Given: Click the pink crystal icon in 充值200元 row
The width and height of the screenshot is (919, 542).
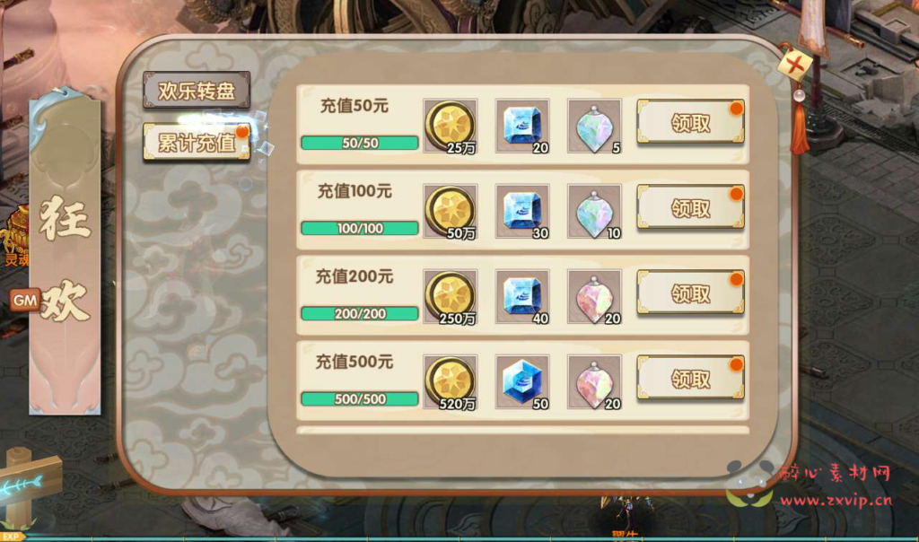Looking at the screenshot, I should pyautogui.click(x=594, y=296).
